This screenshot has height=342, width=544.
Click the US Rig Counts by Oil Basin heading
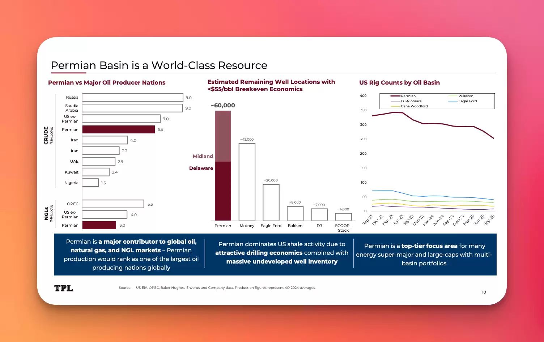click(x=400, y=82)
